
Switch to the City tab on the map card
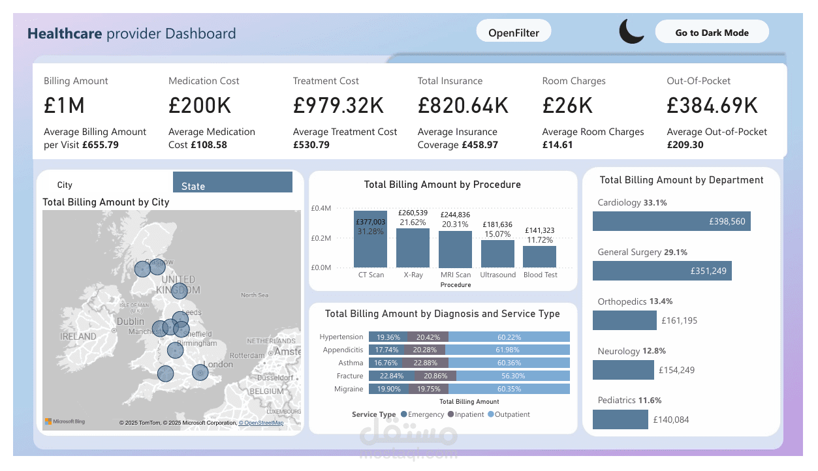pyautogui.click(x=65, y=185)
